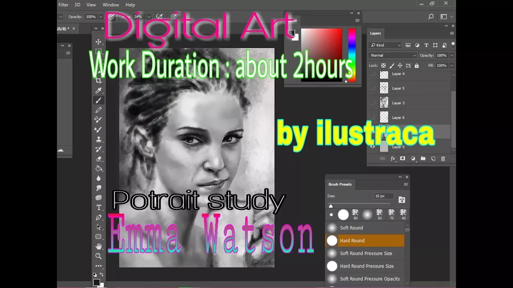Select the Sponge tool

[x=99, y=198]
